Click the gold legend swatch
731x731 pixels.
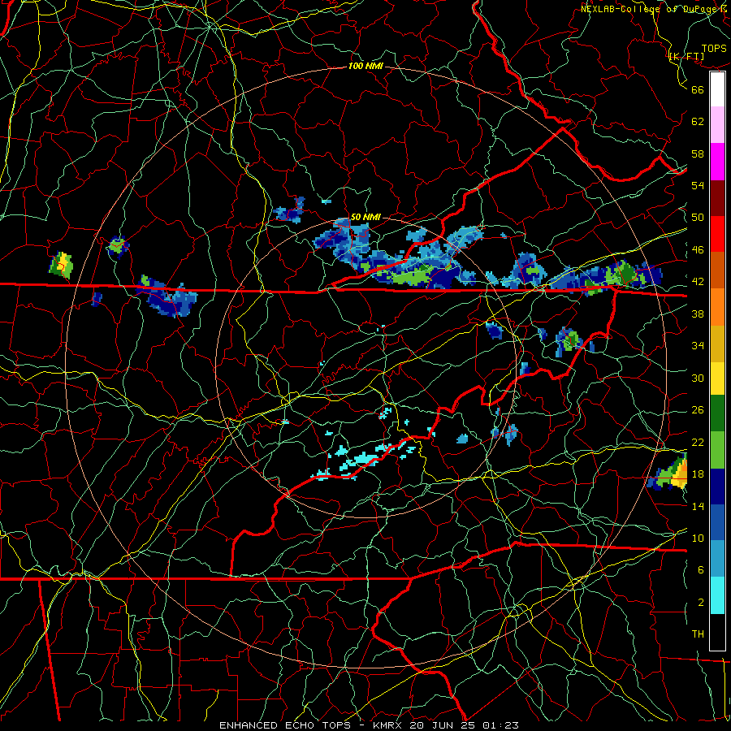[717, 344]
